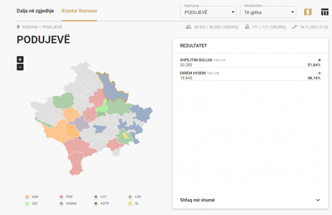Click the SL legend color dot
332x215 pixels.
[x=130, y=203]
